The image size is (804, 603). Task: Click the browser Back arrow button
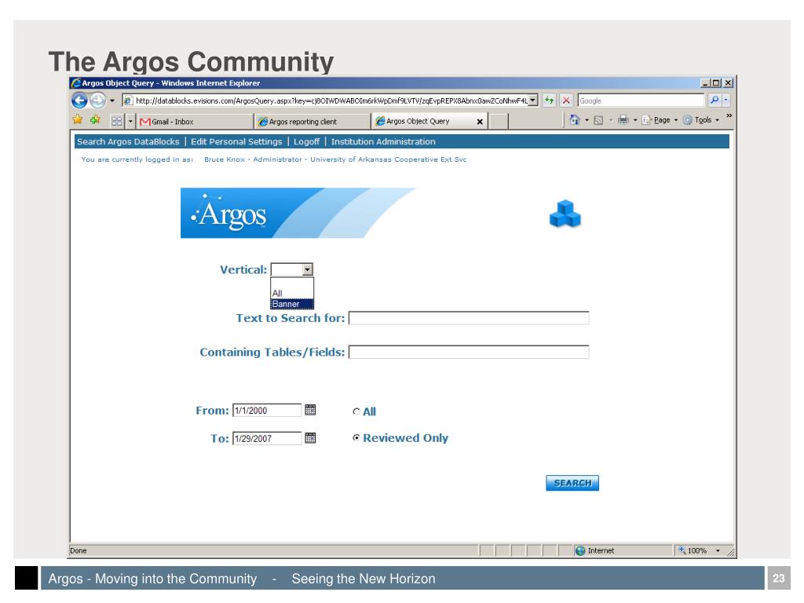tap(79, 100)
